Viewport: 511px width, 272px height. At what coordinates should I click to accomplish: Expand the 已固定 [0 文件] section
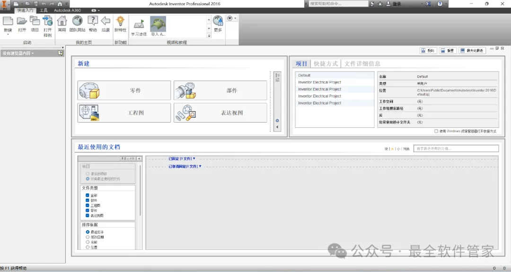pos(182,158)
